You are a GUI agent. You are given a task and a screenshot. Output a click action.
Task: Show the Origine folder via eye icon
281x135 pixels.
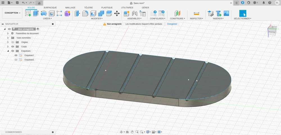pos(13,42)
